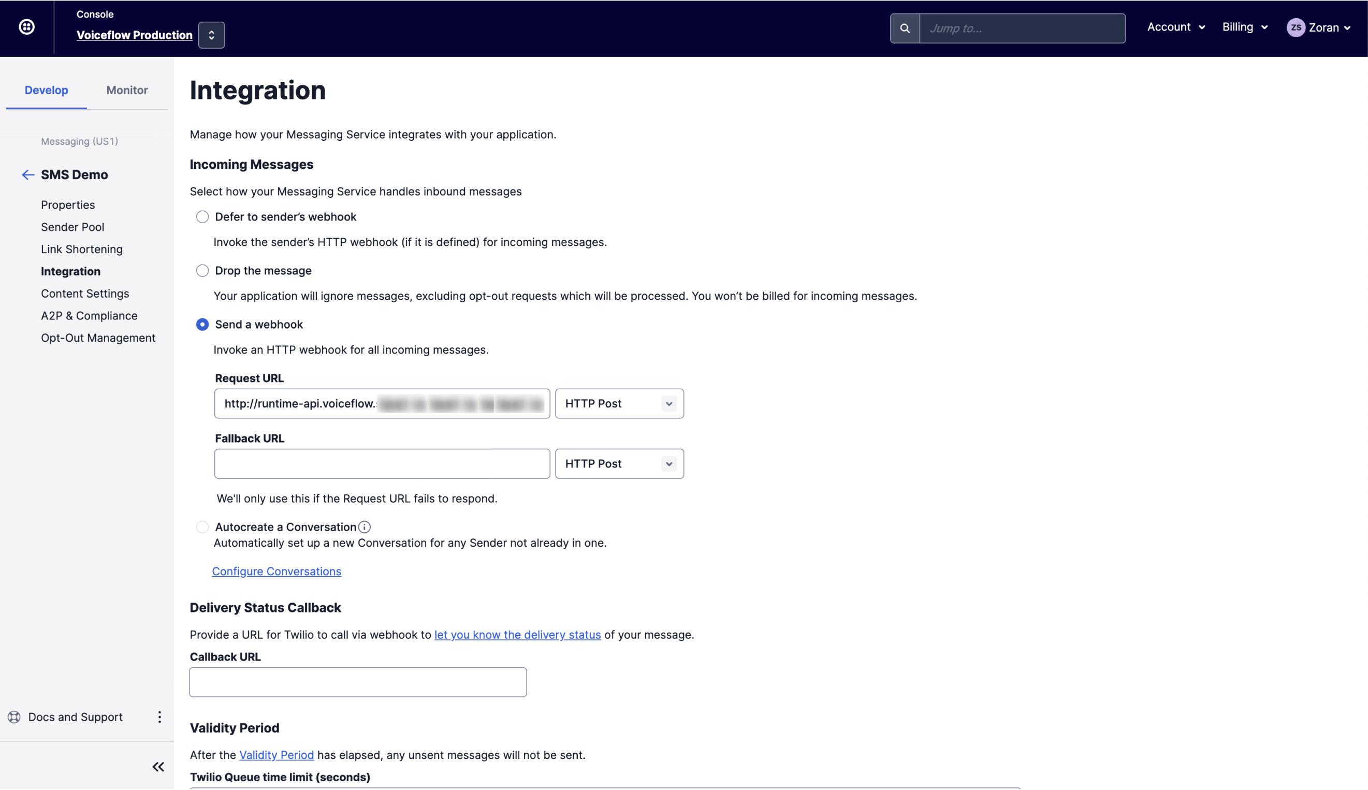Viewport: 1368px width, 790px height.
Task: Switch to the Monitor tab
Action: click(127, 90)
